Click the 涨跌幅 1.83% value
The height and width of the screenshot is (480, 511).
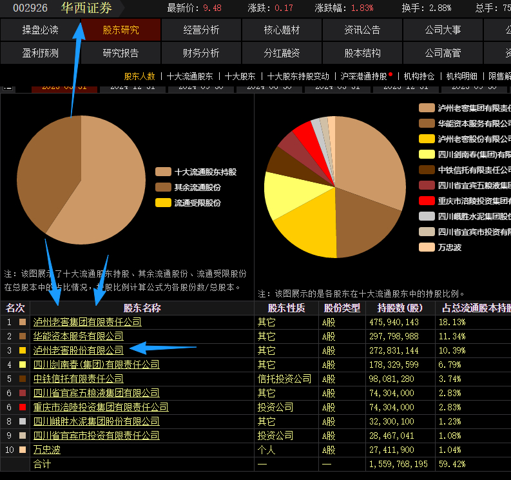coord(362,8)
